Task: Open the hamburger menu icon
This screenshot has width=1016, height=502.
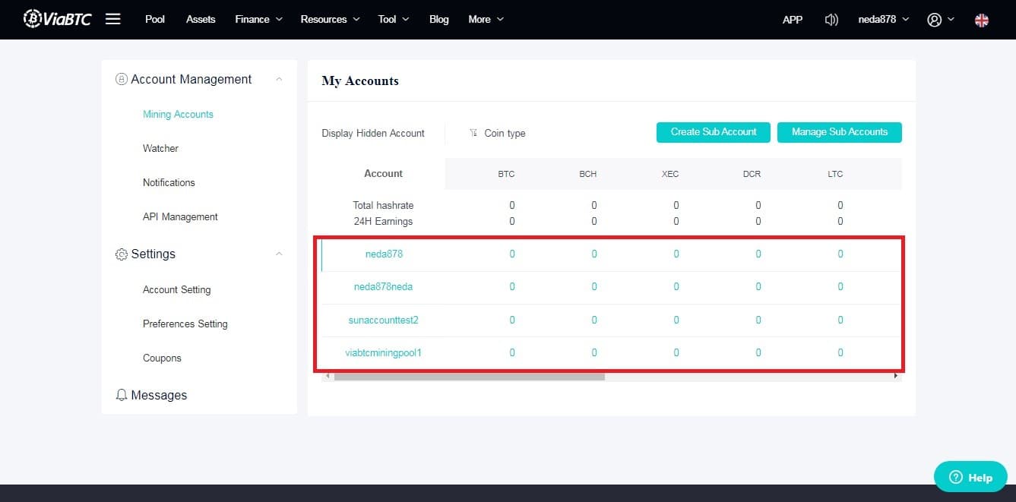Action: tap(113, 19)
